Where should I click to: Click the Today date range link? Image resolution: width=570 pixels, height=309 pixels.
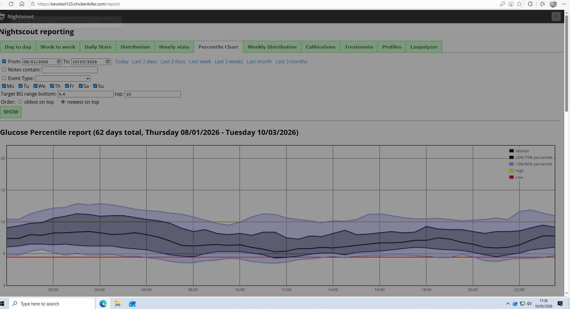click(122, 62)
